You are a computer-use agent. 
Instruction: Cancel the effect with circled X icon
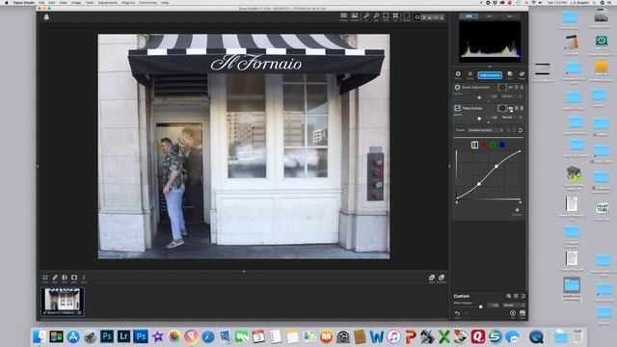[513, 313]
